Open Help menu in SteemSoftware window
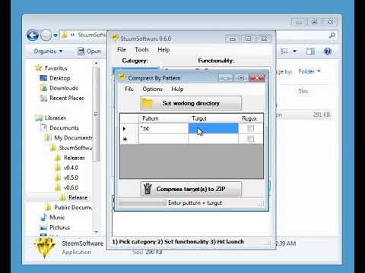This screenshot has height=273, width=365. pos(163,49)
